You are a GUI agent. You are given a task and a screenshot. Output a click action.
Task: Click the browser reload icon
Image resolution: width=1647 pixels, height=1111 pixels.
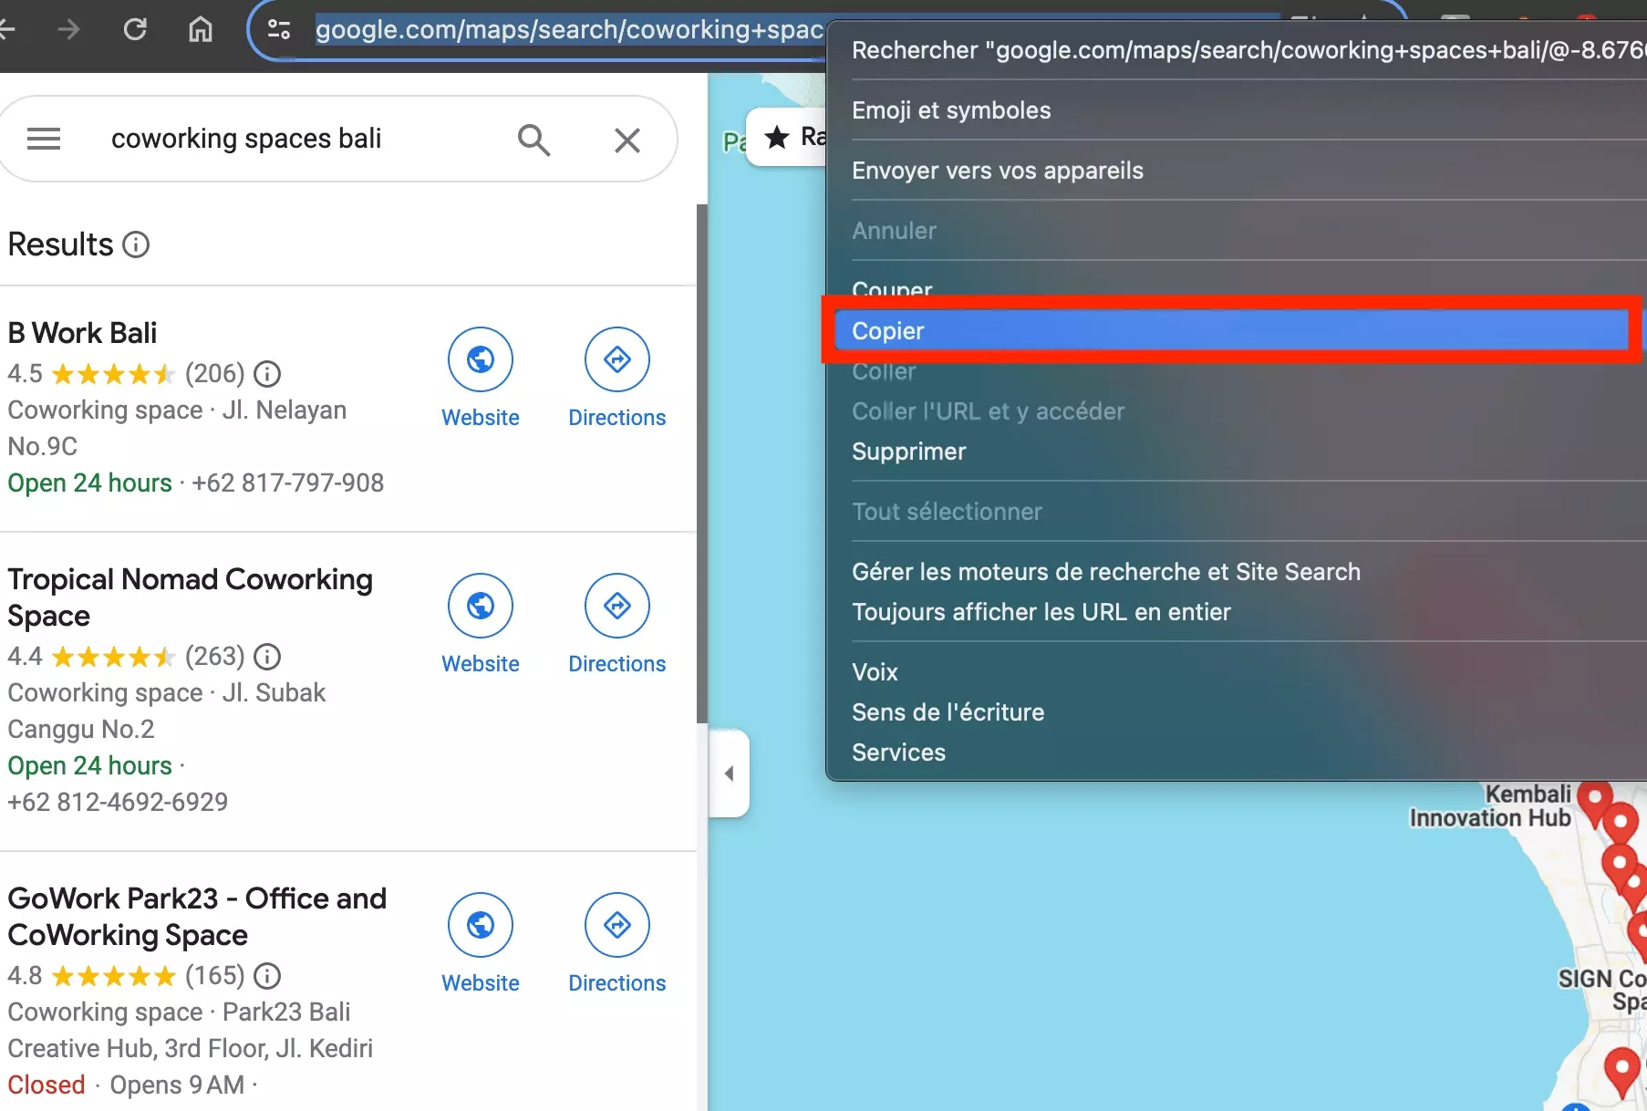pyautogui.click(x=135, y=30)
